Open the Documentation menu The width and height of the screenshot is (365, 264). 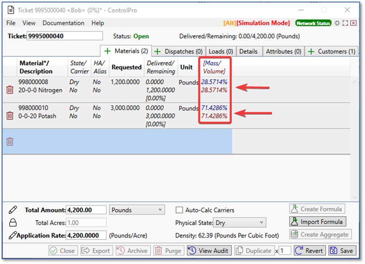63,23
